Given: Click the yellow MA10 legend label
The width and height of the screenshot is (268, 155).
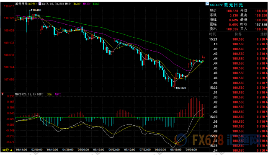Looking at the screenshot, I should click(x=77, y=4).
